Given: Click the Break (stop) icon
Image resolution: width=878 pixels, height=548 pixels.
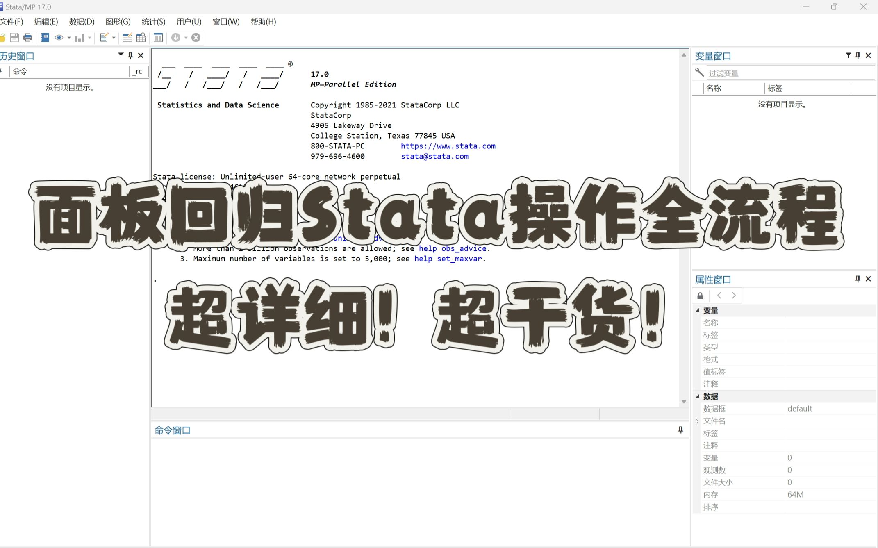Looking at the screenshot, I should [x=196, y=38].
